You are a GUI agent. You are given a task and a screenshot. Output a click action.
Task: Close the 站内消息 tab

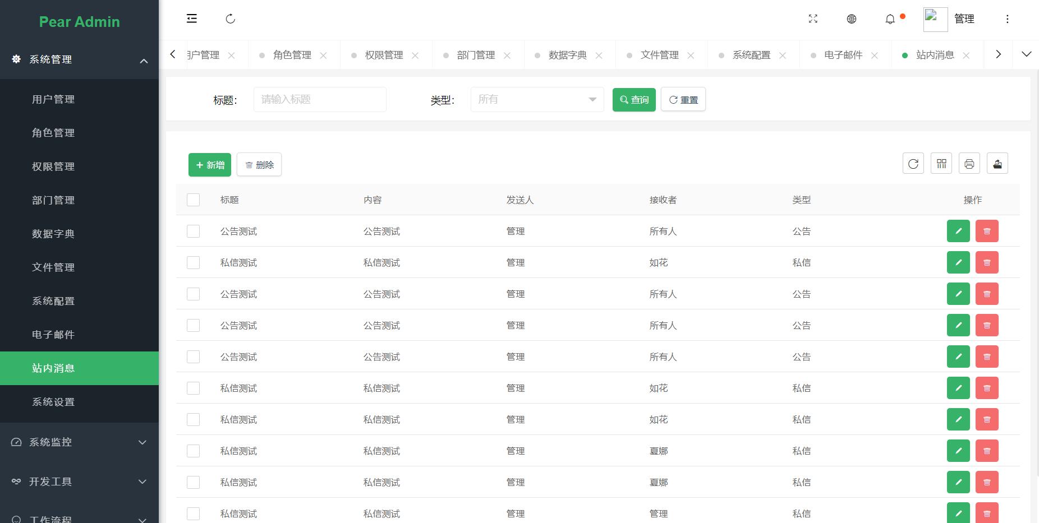coord(966,55)
